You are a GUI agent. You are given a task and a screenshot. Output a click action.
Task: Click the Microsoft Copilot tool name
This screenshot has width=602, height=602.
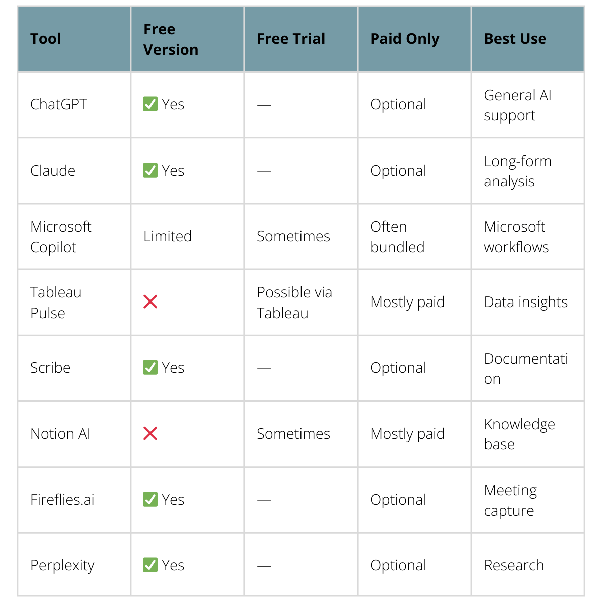(x=61, y=237)
